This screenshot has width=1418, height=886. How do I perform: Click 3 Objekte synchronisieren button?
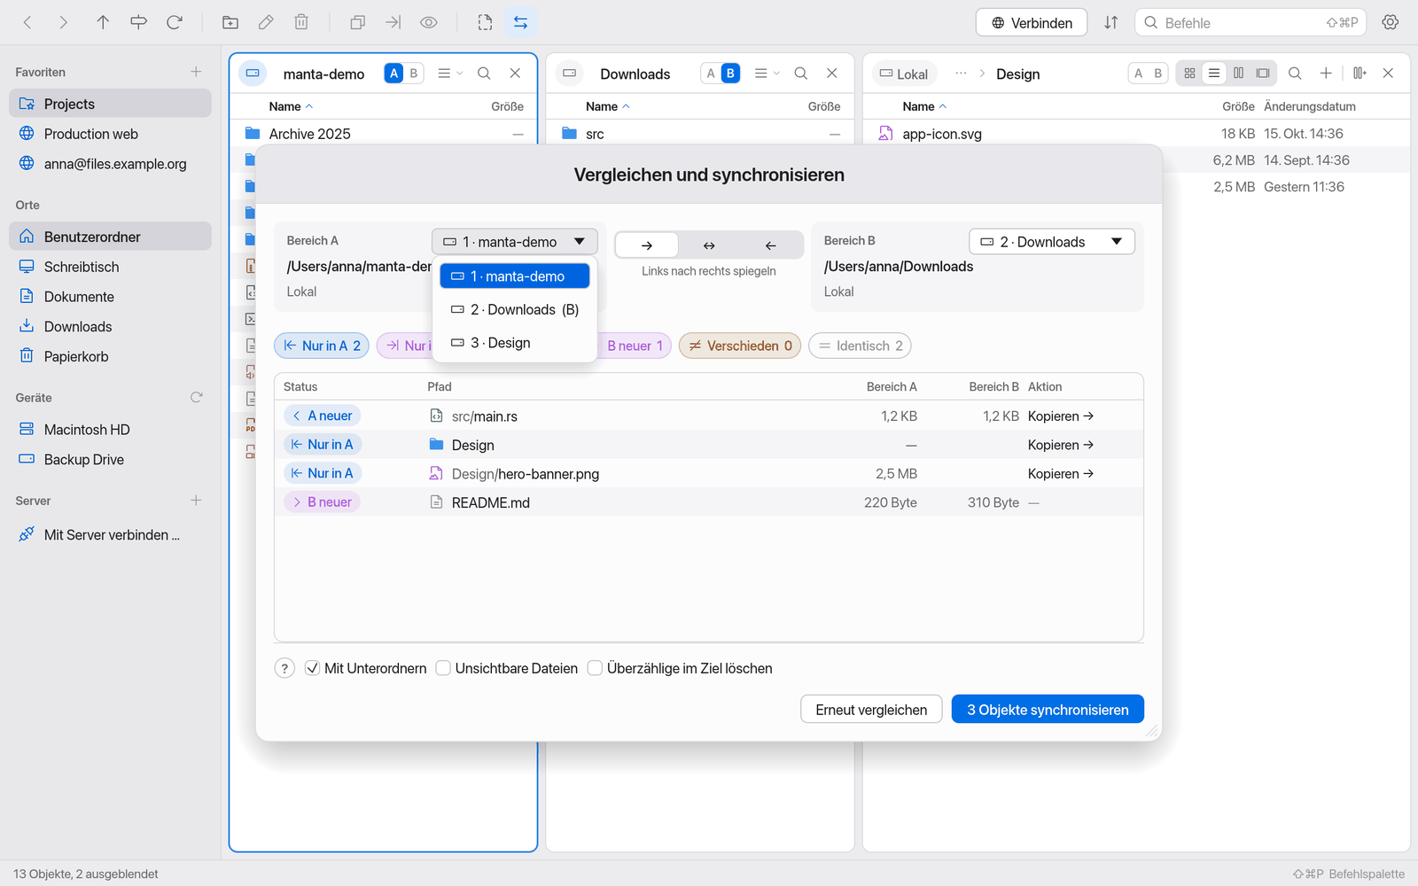(x=1048, y=710)
